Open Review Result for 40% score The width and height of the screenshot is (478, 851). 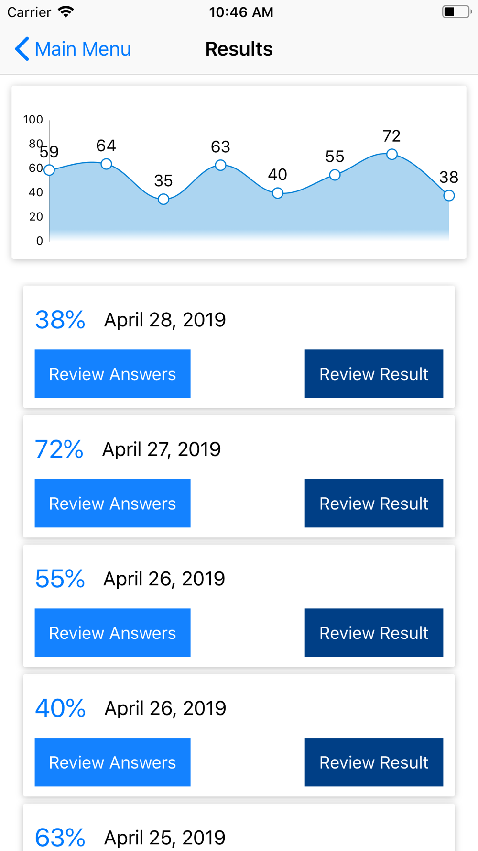(x=374, y=762)
